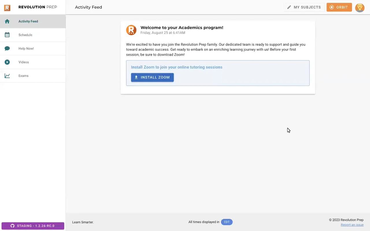
Task: Open the user avatar menu
Action: click(x=360, y=8)
